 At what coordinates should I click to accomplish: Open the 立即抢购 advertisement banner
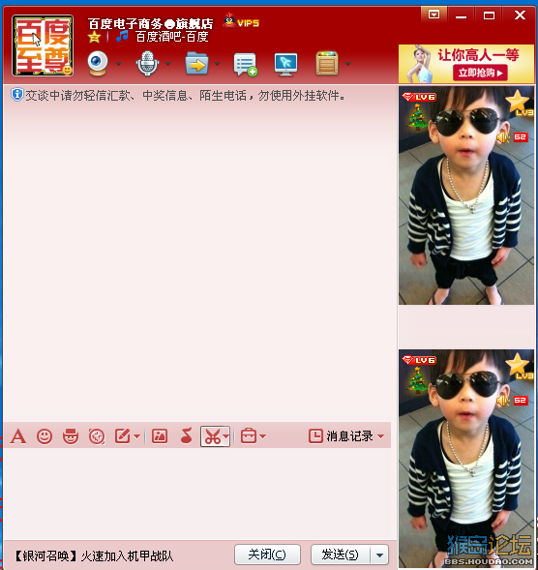click(x=466, y=64)
